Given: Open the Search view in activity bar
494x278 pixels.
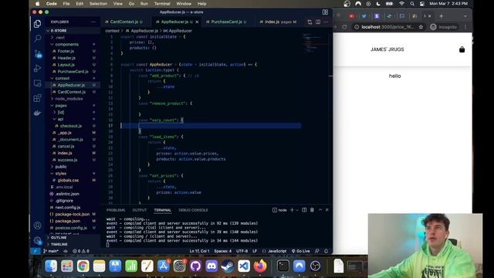Looking at the screenshot, I should pyautogui.click(x=38, y=39).
